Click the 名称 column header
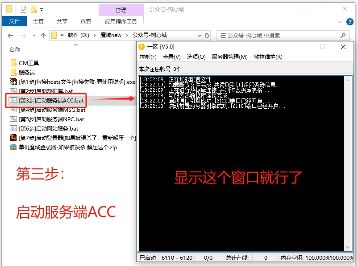This screenshot has width=358, height=266. click(x=15, y=49)
